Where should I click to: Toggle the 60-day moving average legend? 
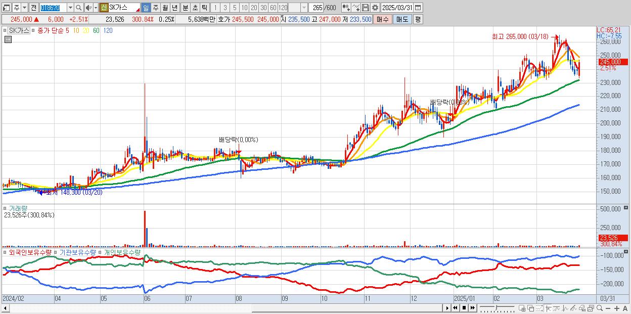point(96,30)
